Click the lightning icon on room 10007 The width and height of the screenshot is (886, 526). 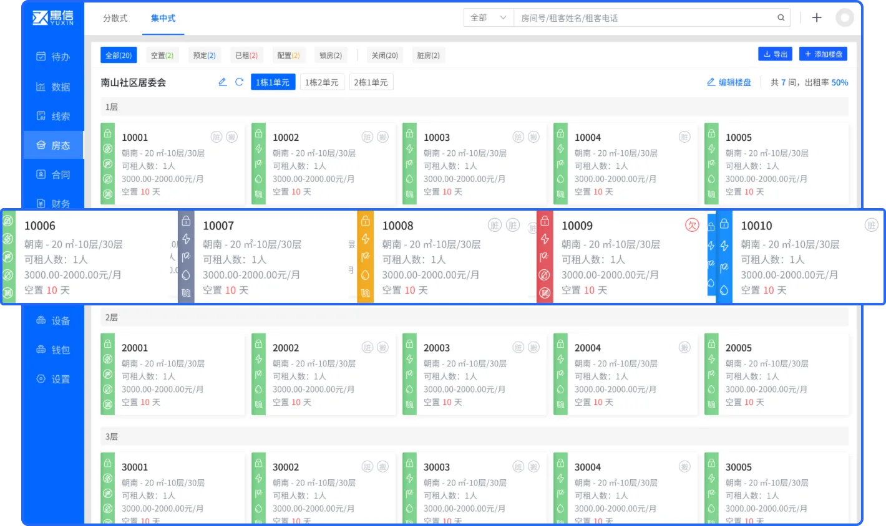pyautogui.click(x=186, y=239)
